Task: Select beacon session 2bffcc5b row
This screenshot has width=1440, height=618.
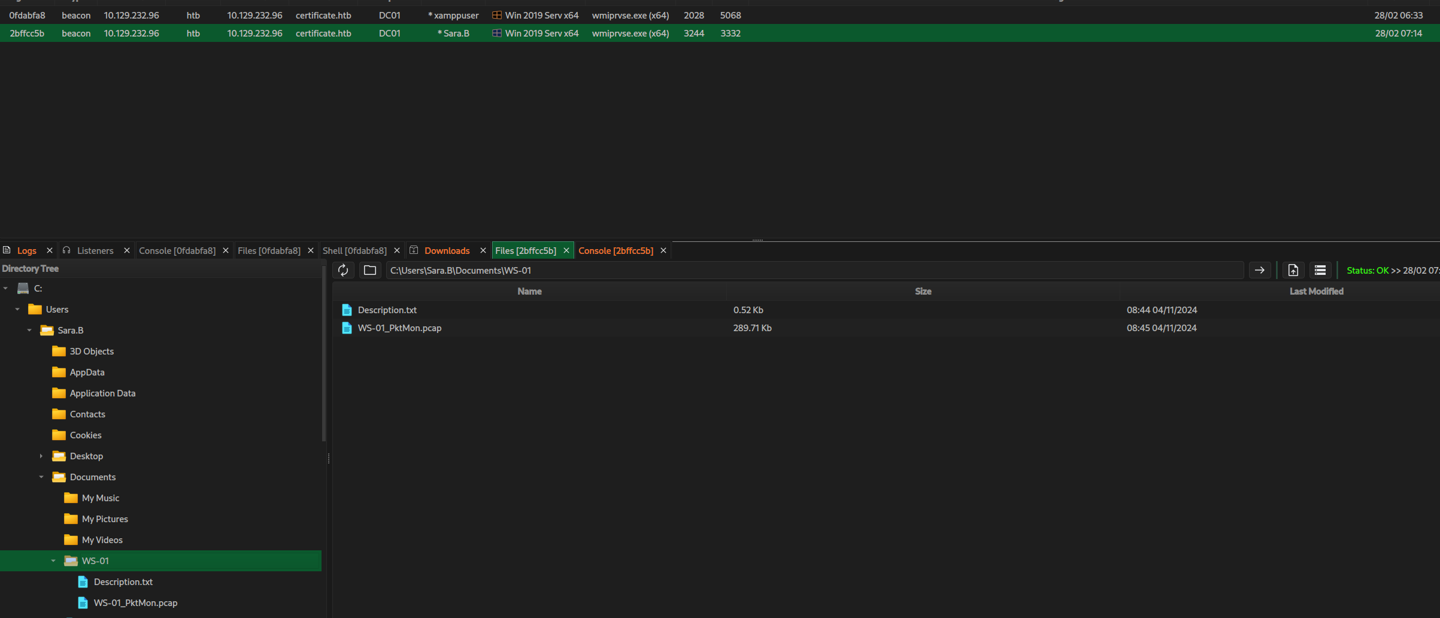Action: click(x=720, y=33)
